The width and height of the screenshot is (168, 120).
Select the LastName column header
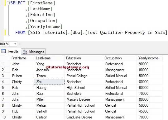pos(49,58)
